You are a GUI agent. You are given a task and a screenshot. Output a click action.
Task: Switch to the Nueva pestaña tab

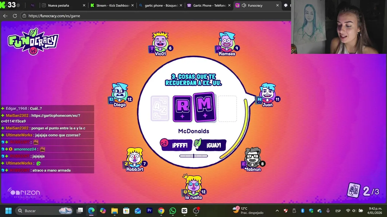(64, 5)
